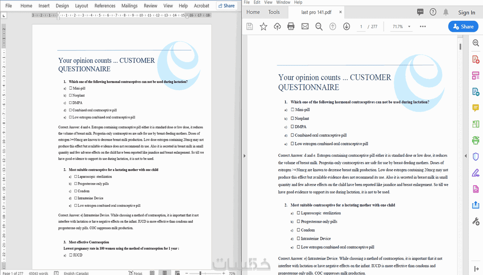Tick Laparoscopic sterilization checkbox in Word
Screen dimensions: 483x275
coord(76,176)
